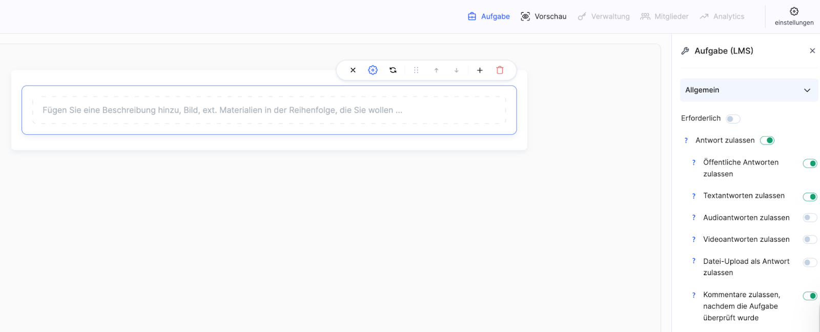Show help for Textantworten zulassen
Screen dimensions: 820x332
[x=694, y=196]
